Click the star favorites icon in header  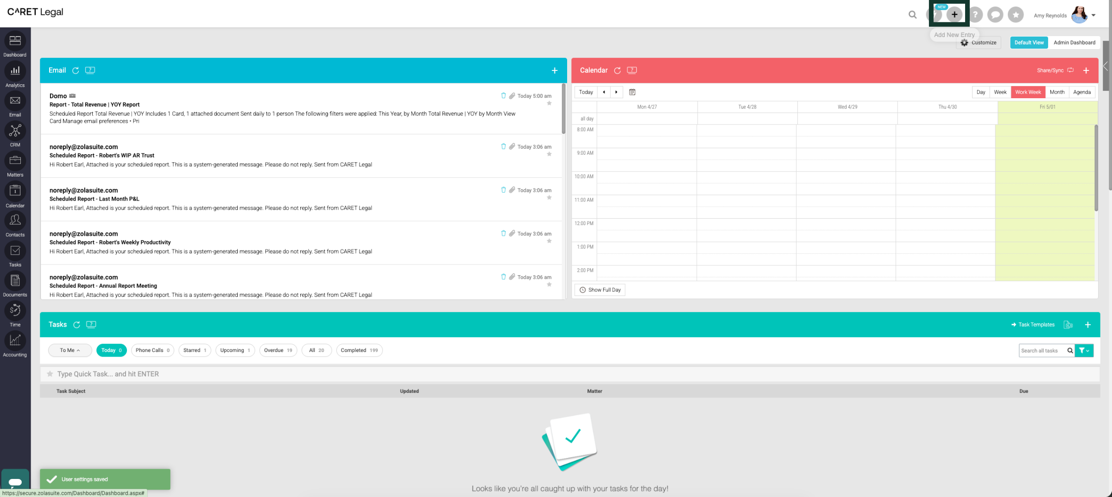click(1016, 15)
